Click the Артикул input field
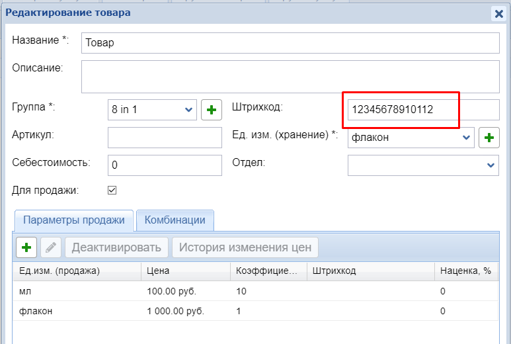 click(x=164, y=138)
